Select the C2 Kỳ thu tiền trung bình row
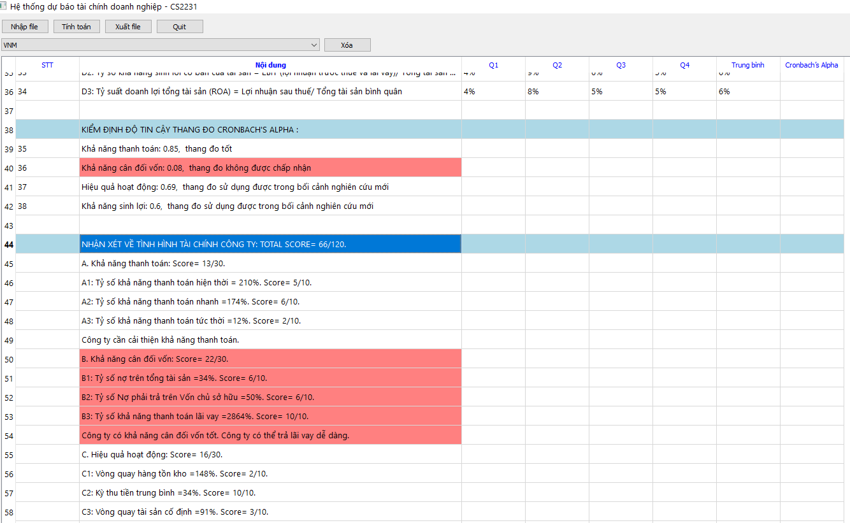The image size is (850, 523). click(x=271, y=492)
